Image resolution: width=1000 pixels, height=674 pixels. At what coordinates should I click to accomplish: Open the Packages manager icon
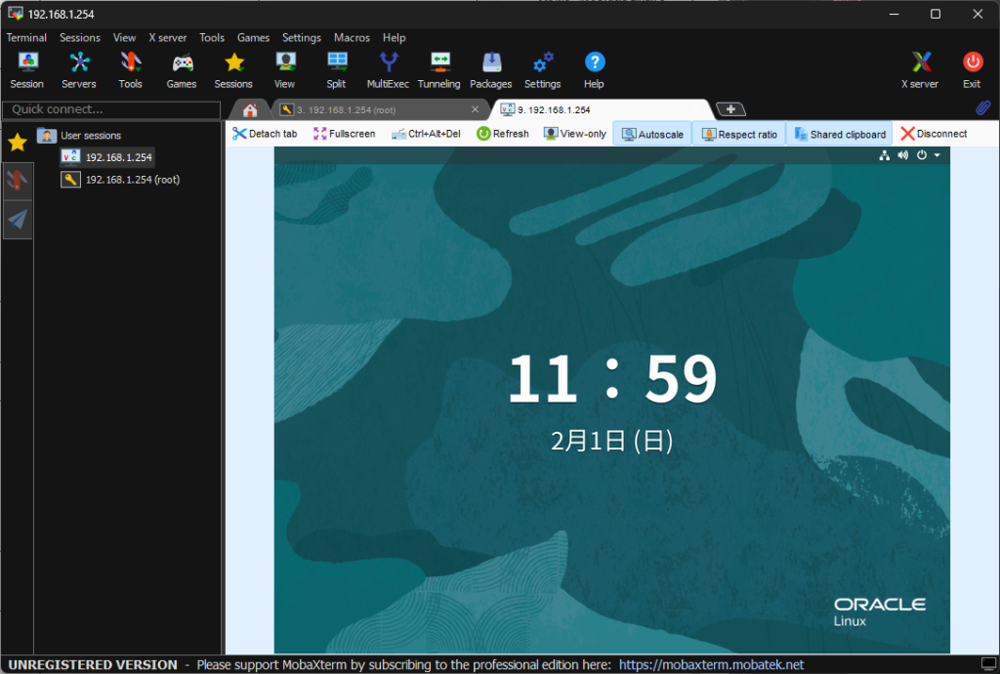click(x=490, y=69)
